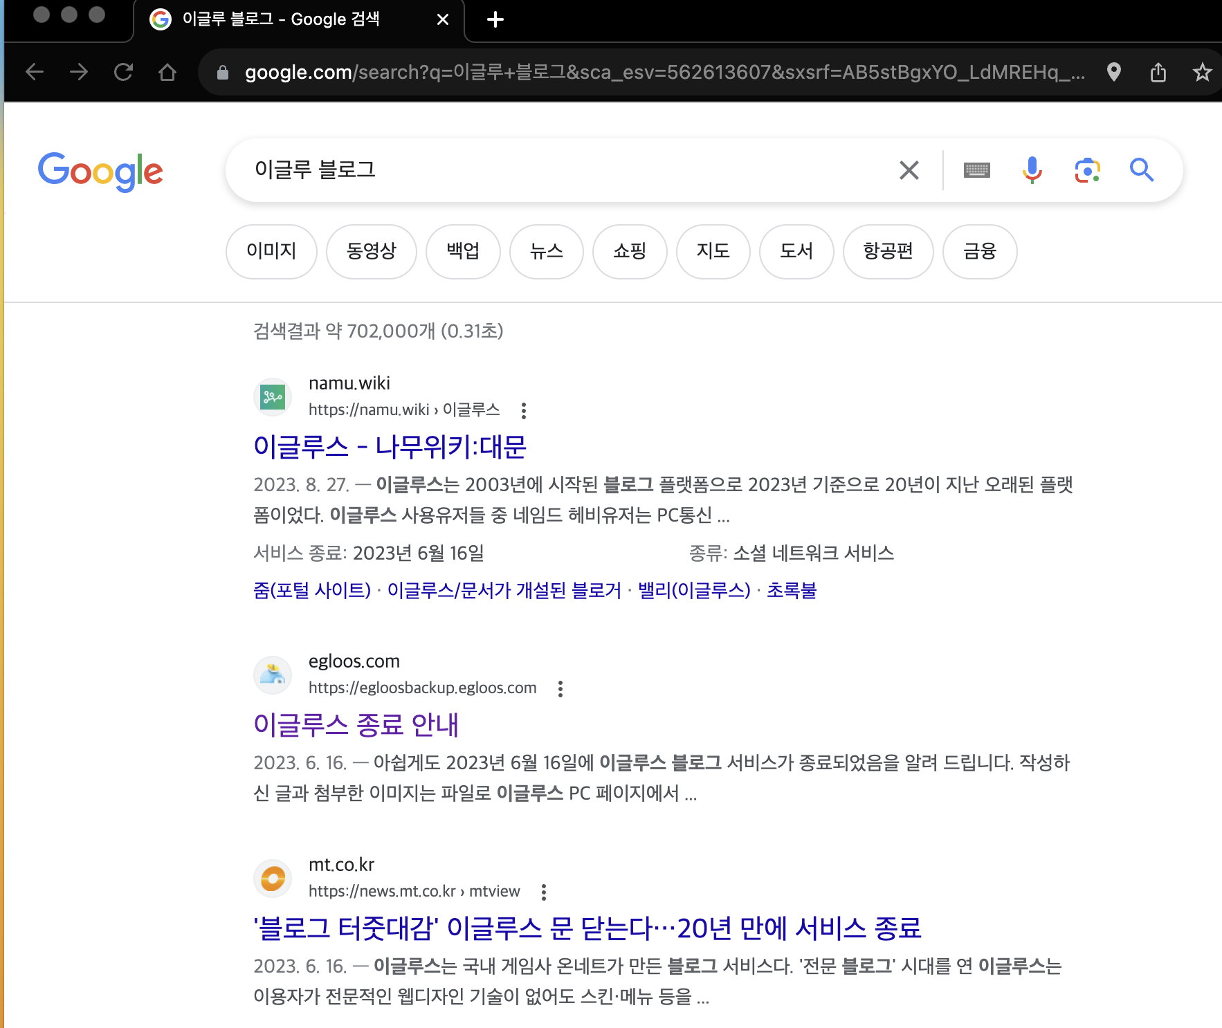The width and height of the screenshot is (1222, 1028).
Task: Switch to 지도 results
Action: click(x=713, y=251)
